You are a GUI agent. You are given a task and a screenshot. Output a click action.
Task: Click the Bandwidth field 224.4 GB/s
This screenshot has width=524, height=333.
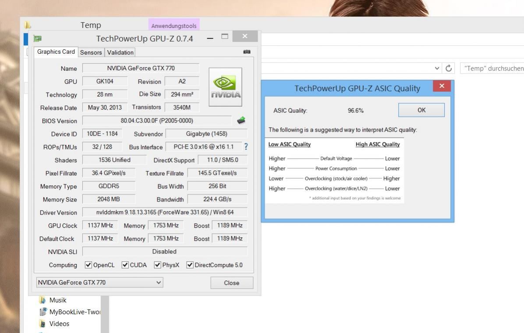point(217,199)
